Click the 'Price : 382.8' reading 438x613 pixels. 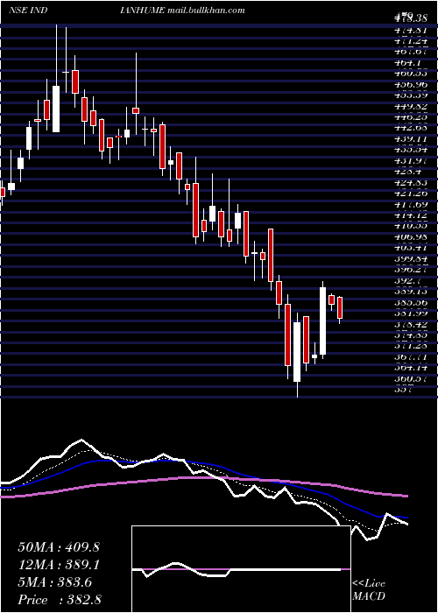(60, 600)
